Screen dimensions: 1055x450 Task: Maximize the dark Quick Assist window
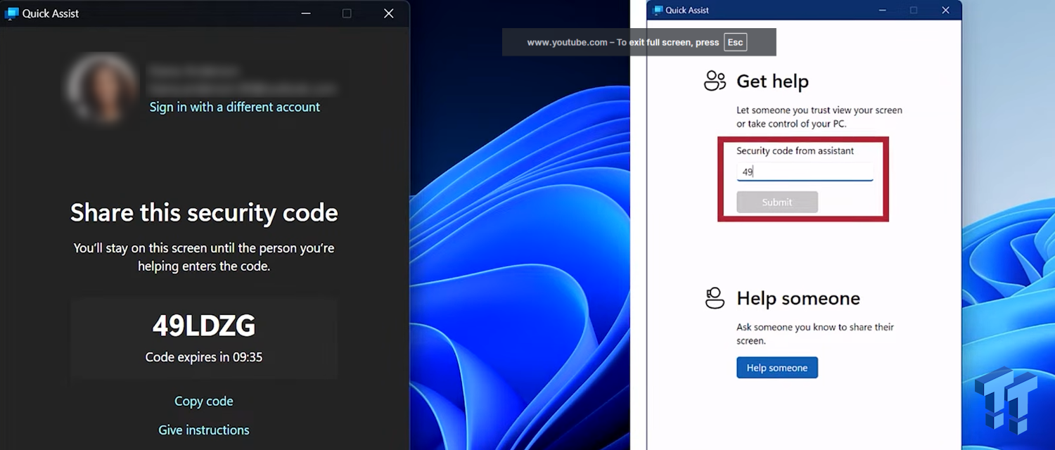pyautogui.click(x=347, y=13)
